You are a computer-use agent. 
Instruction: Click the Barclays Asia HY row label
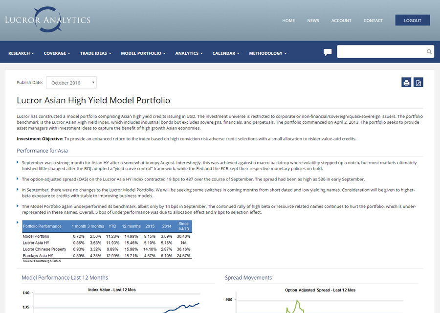[x=38, y=256]
